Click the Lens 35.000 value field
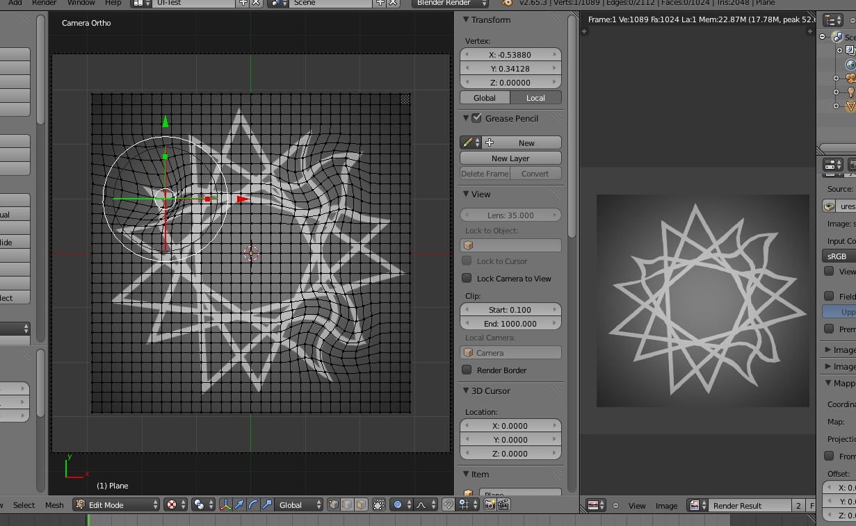Screen dimensions: 856x526 tap(510, 215)
